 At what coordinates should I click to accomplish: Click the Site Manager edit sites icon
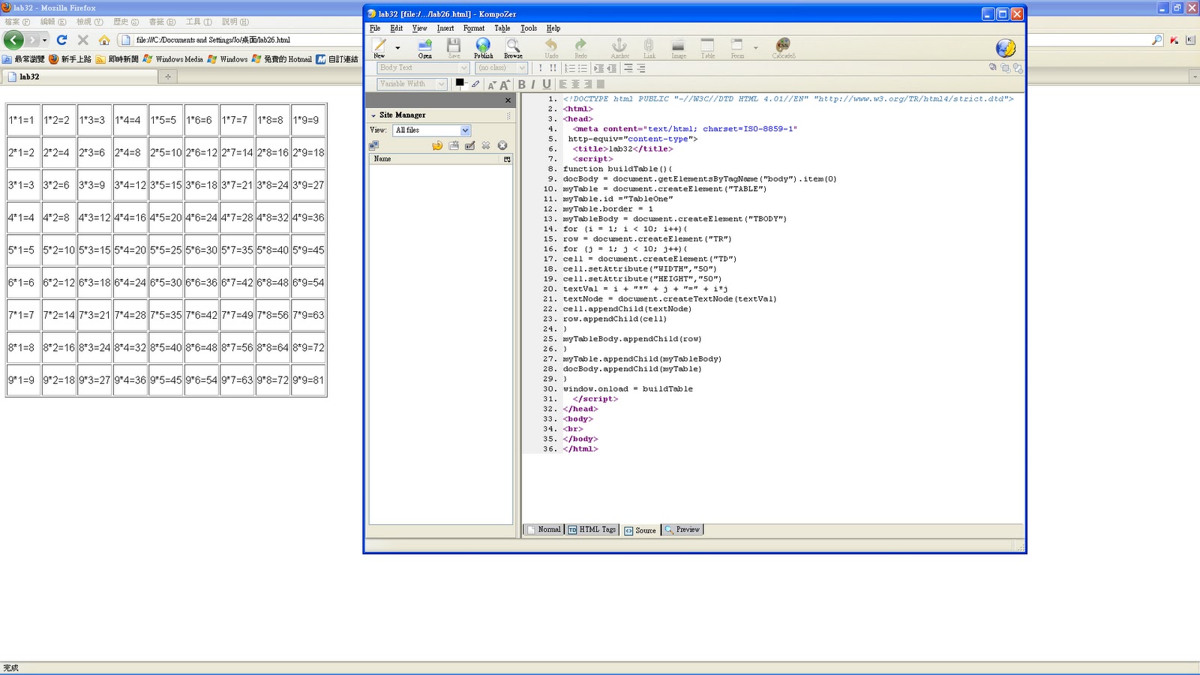click(470, 145)
